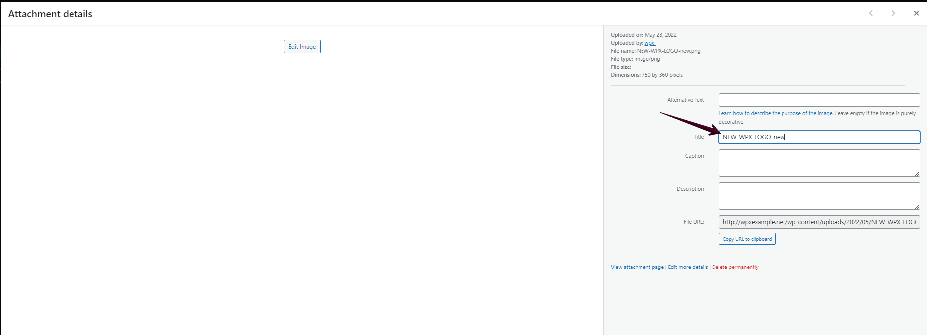
Task: Grab the Description box resize handle
Action: [x=917, y=207]
